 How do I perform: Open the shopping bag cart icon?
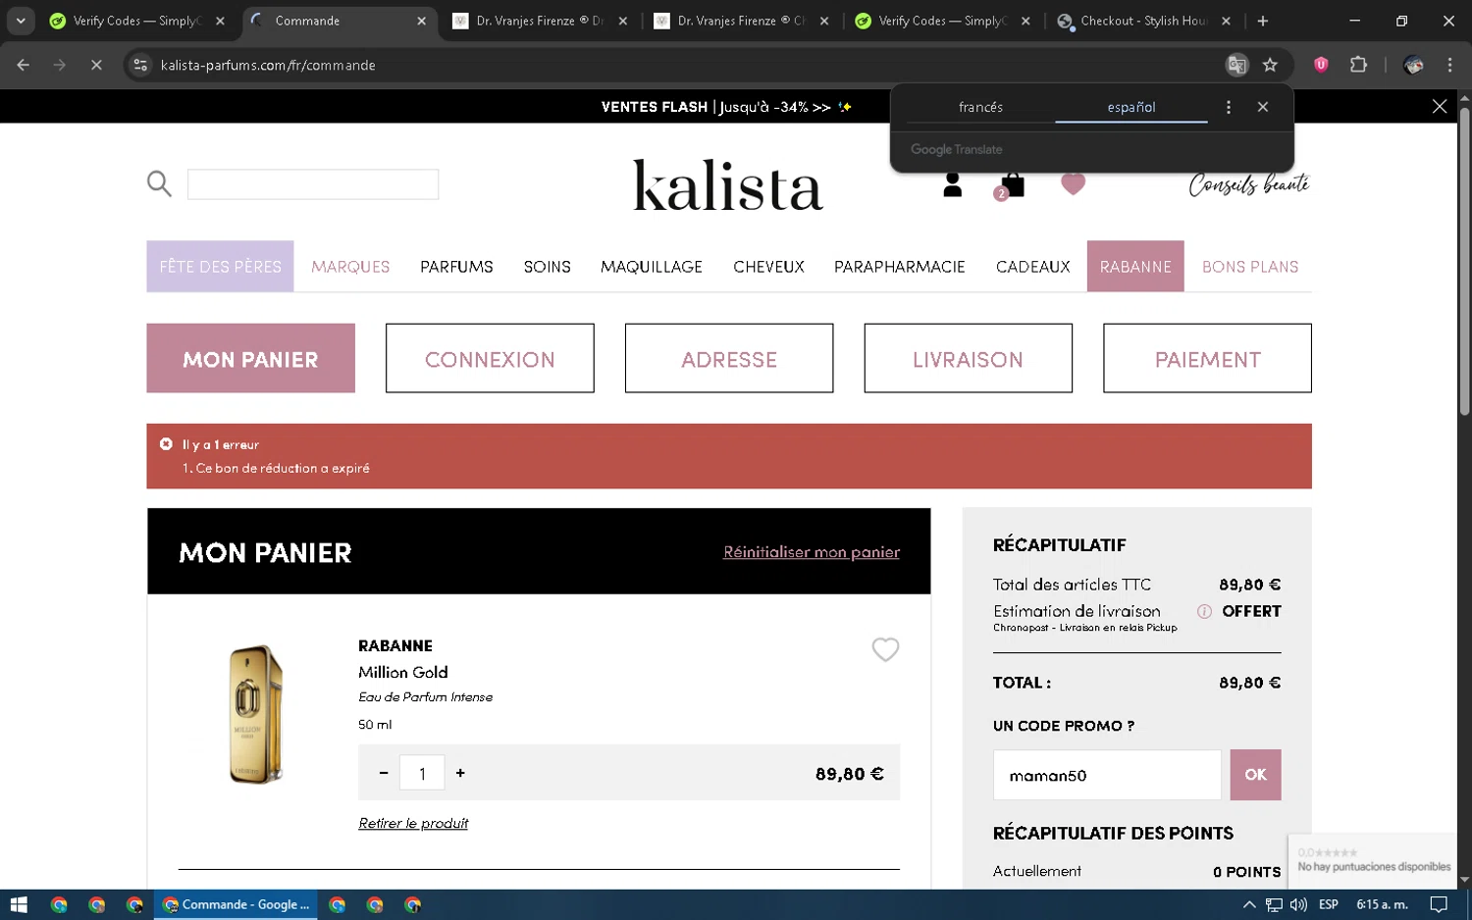pos(1012,185)
